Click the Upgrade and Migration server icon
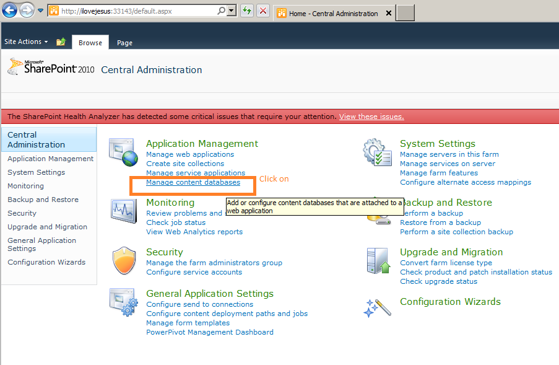Screen dimensions: 559x365 point(378,261)
